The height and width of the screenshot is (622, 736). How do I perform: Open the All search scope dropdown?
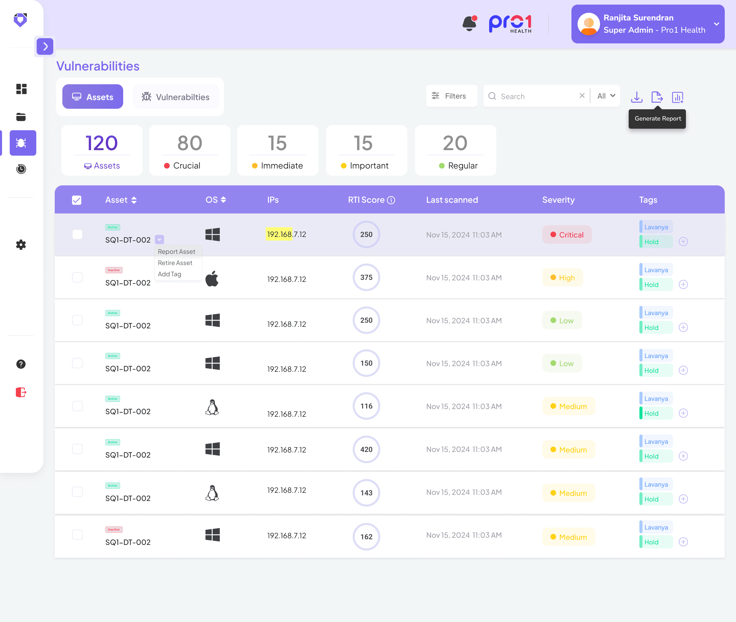(606, 96)
